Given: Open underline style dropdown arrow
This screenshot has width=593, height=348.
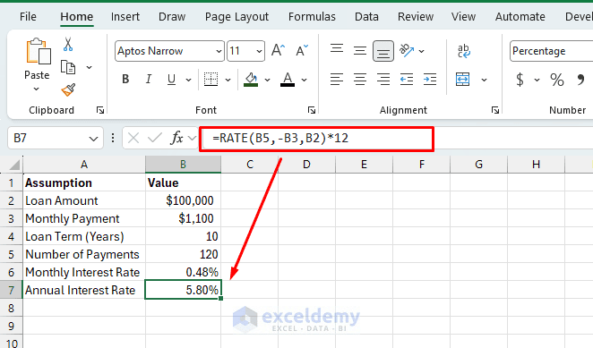Looking at the screenshot, I should [188, 80].
